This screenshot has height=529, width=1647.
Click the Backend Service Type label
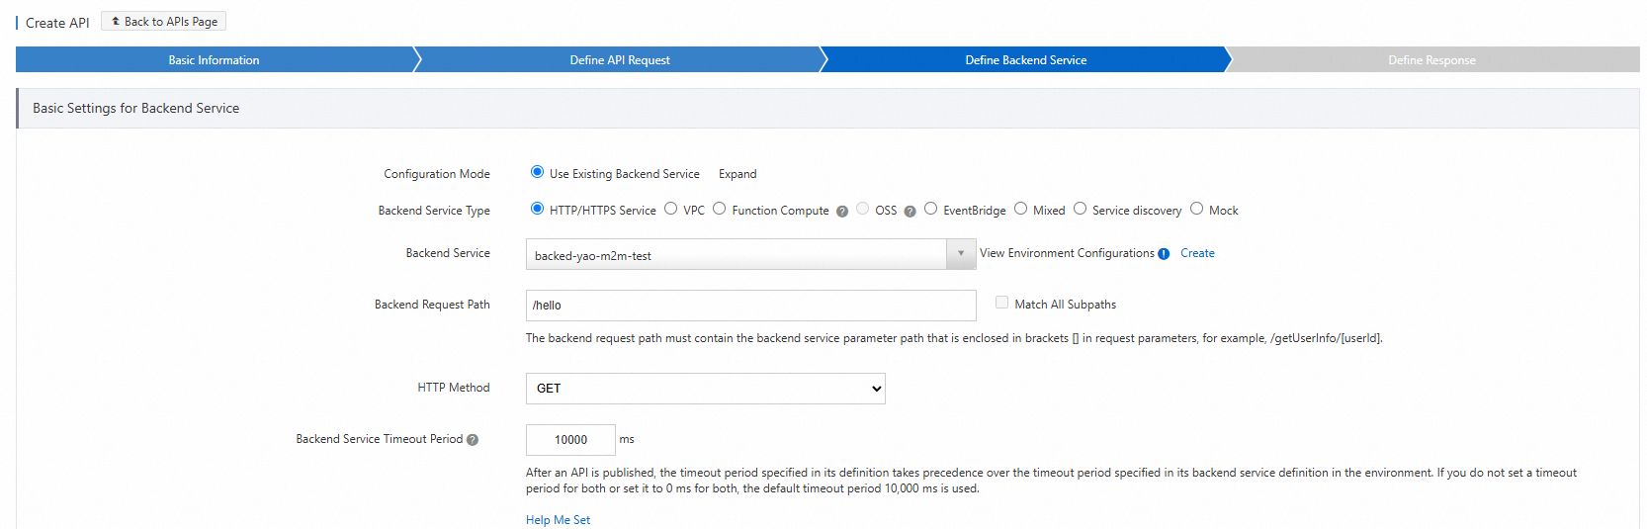[434, 211]
